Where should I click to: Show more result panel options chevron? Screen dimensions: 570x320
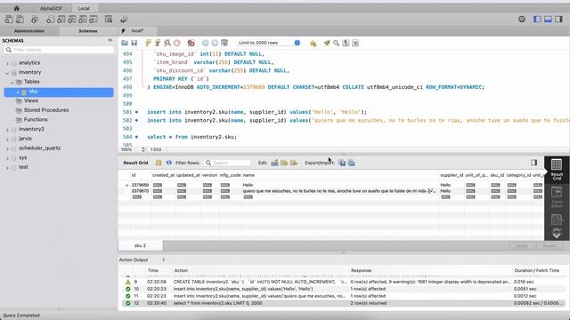[x=557, y=235]
